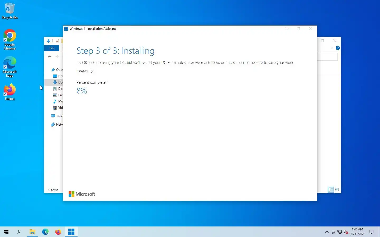Click Explorer quick access down-arrow icon
The image size is (380, 237).
click(x=49, y=41)
